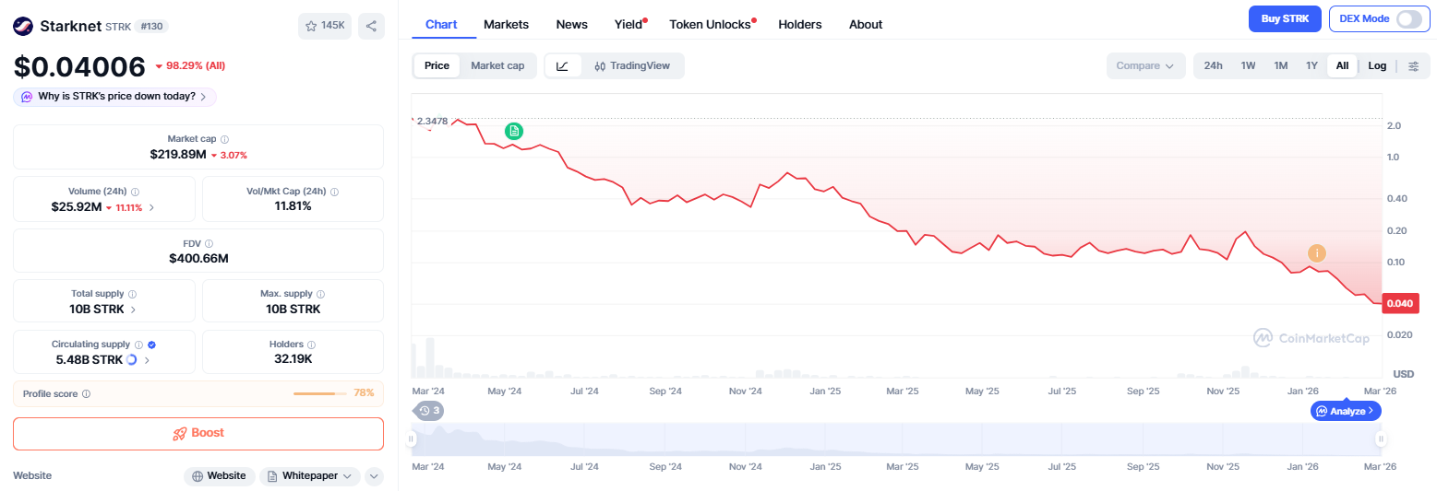Screen dimensions: 1437x491
Task: Switch to line chart view icon
Action: point(563,65)
